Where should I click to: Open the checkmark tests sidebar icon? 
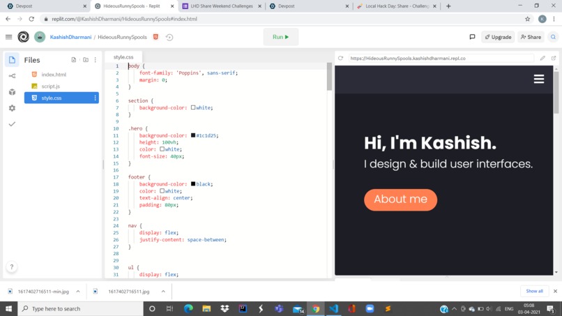12,124
